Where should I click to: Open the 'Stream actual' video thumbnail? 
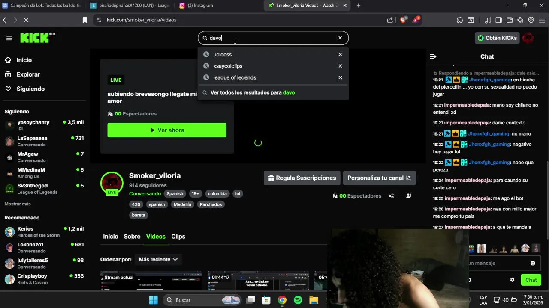coord(151,281)
